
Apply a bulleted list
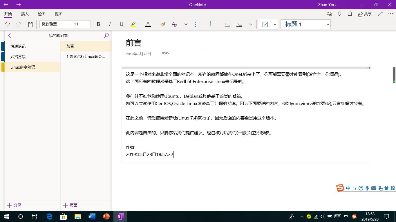198,24
